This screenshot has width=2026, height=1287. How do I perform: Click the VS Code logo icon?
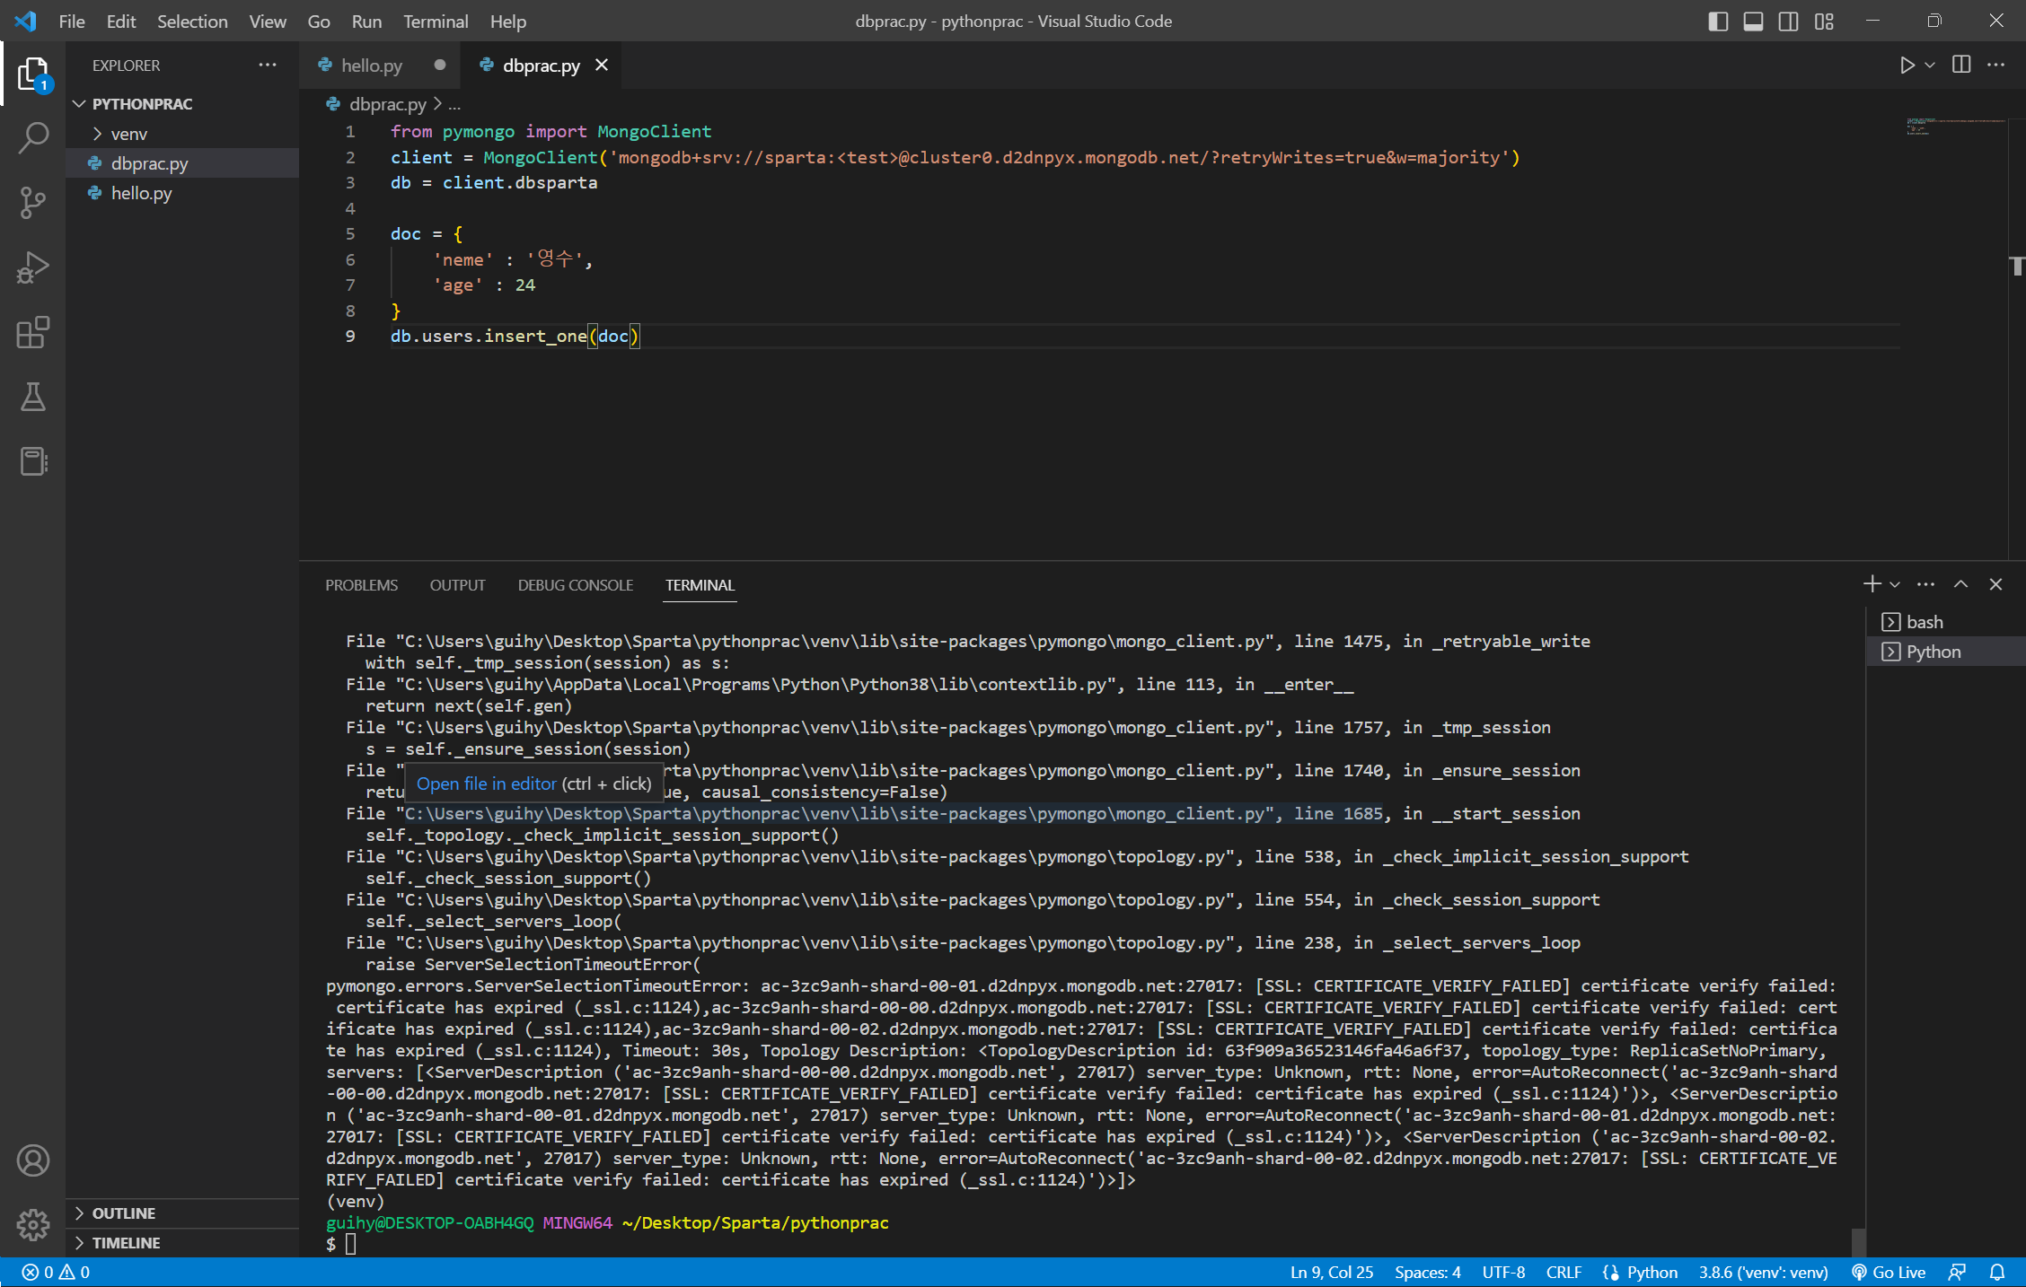coord(25,21)
